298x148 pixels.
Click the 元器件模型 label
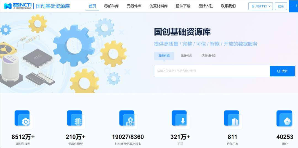point(76,144)
